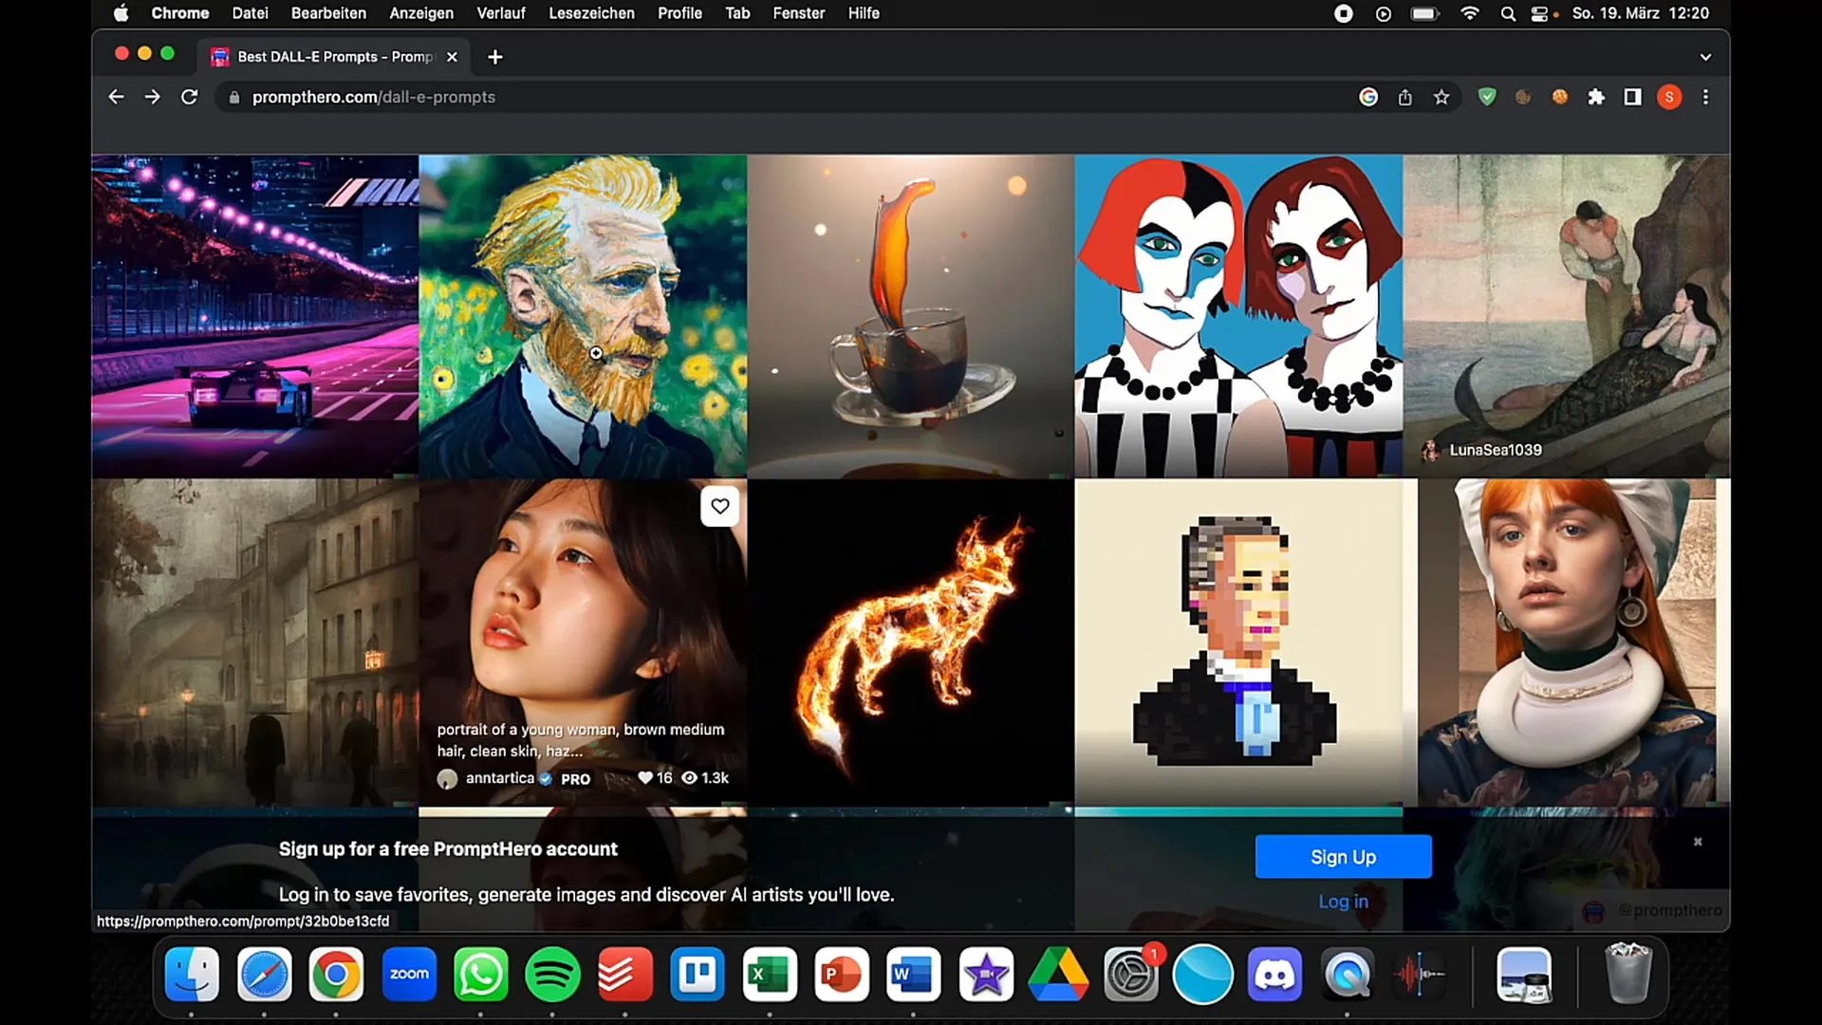Open the foggy old street image
Screen dimensions: 1822x1025
tap(255, 643)
